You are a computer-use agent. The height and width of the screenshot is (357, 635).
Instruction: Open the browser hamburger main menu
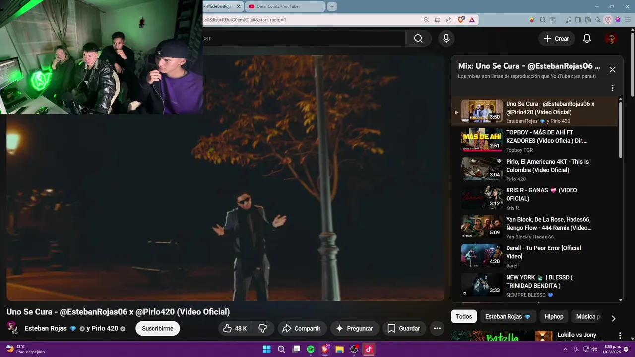(x=628, y=20)
